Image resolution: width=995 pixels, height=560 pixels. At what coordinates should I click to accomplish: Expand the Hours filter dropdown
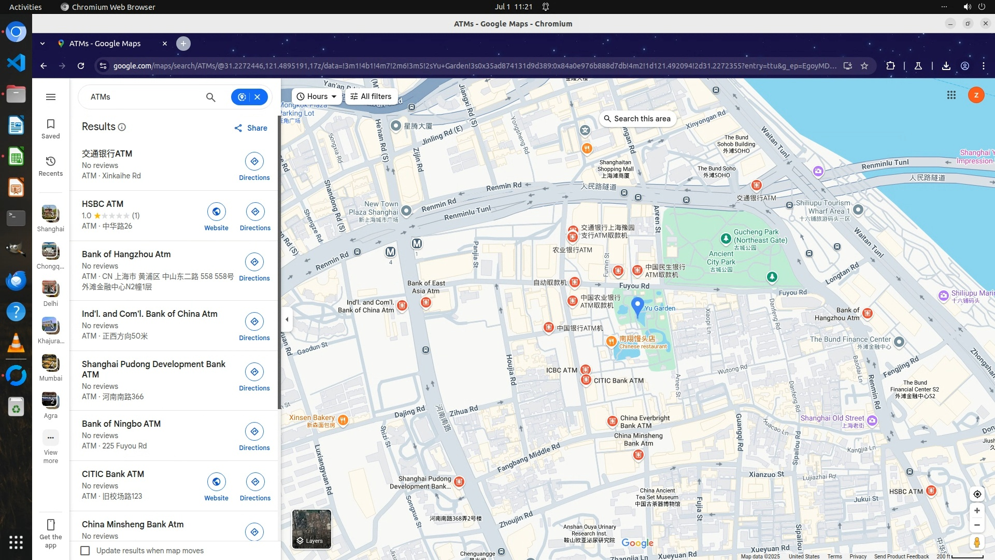[317, 96]
